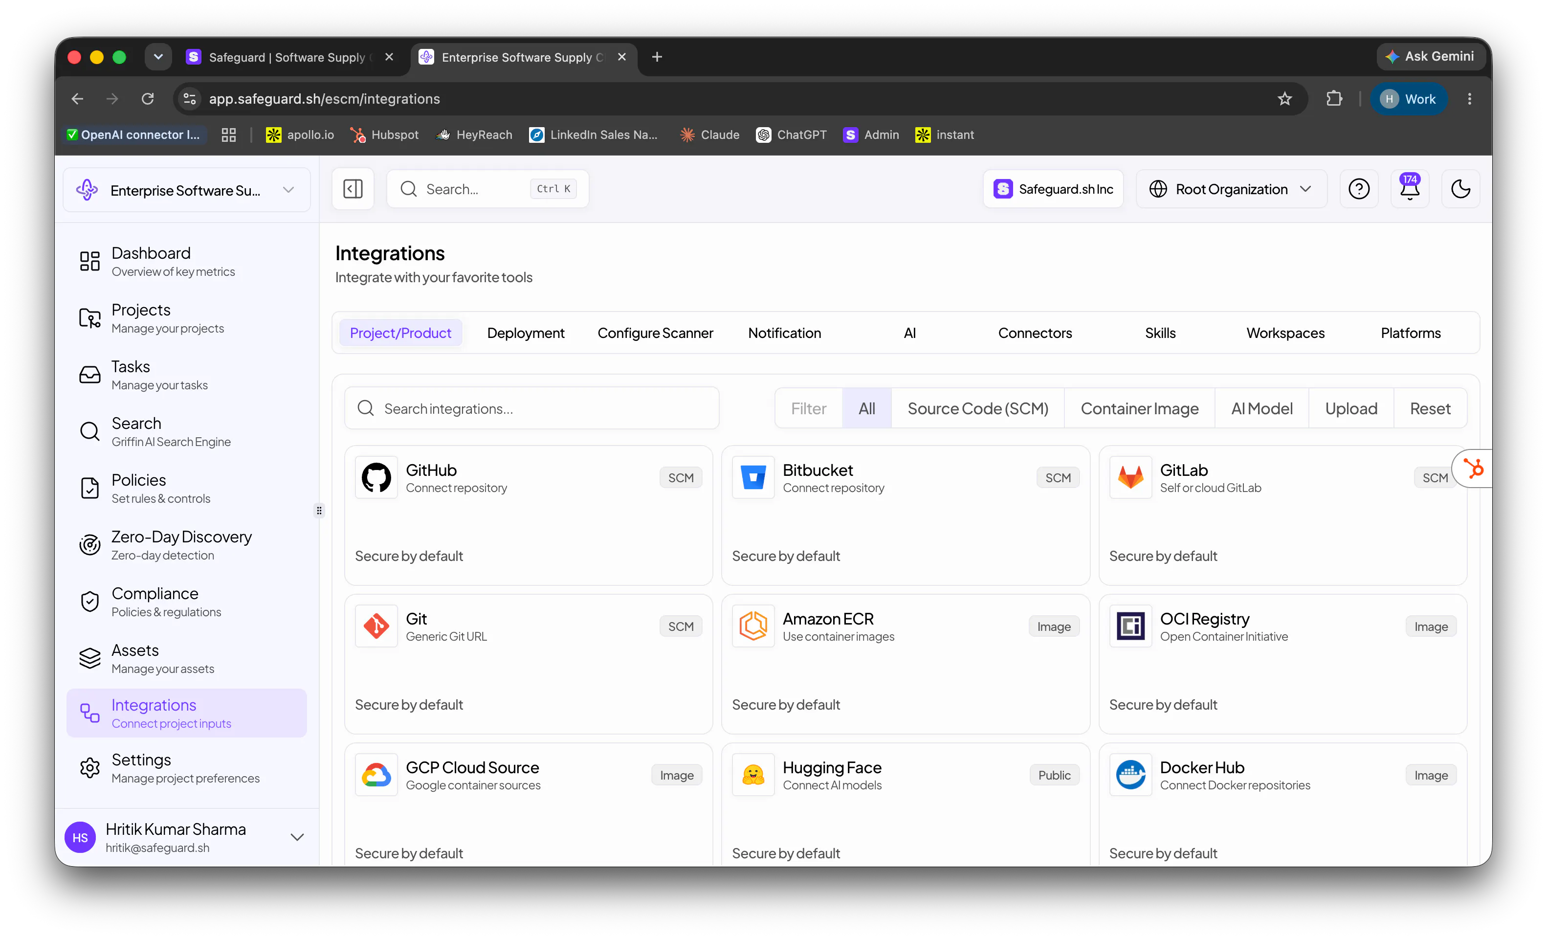Viewport: 1547px width, 939px height.
Task: Open Griffin AI Search in sidebar
Action: pos(186,431)
